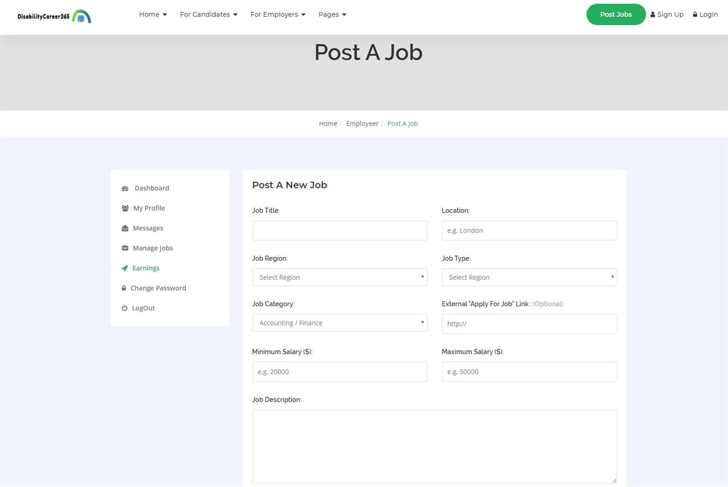Click the My Profile users icon
The height and width of the screenshot is (487, 728).
125,208
